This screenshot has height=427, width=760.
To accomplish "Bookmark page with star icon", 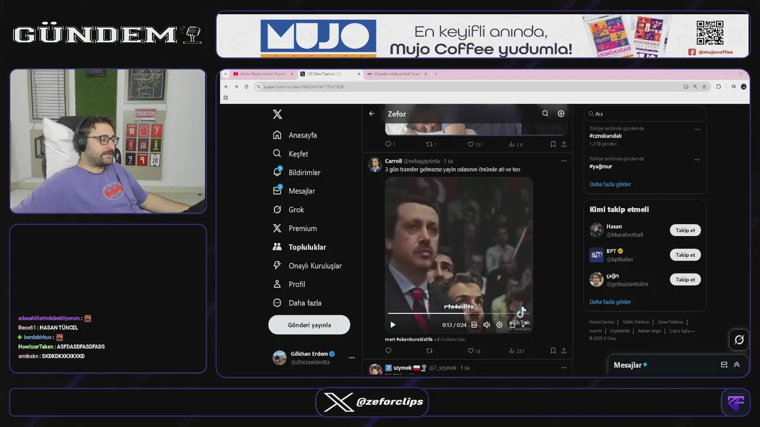I will (704, 87).
